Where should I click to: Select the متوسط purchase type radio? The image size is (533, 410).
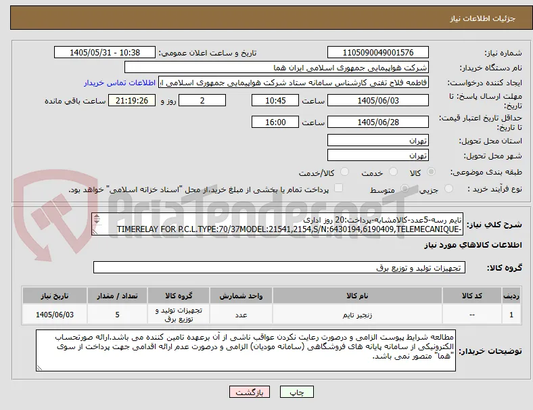(x=404, y=189)
